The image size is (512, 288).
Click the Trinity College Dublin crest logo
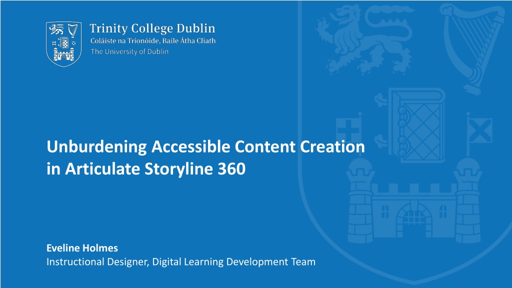[63, 44]
